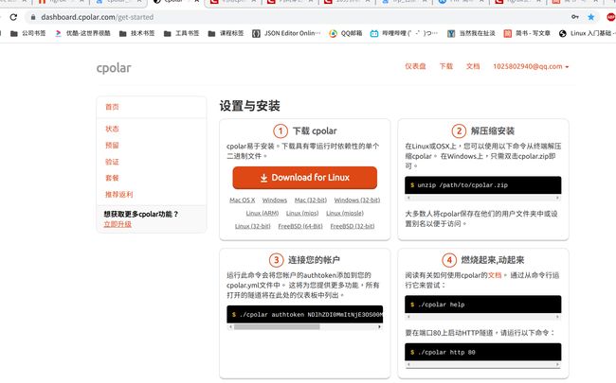Viewport: 616px width, 383px height.
Task: Click the ./cpolar http 80 command
Action: 446,353
